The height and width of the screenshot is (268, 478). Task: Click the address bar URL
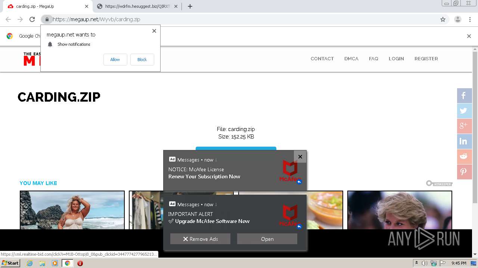tap(96, 19)
